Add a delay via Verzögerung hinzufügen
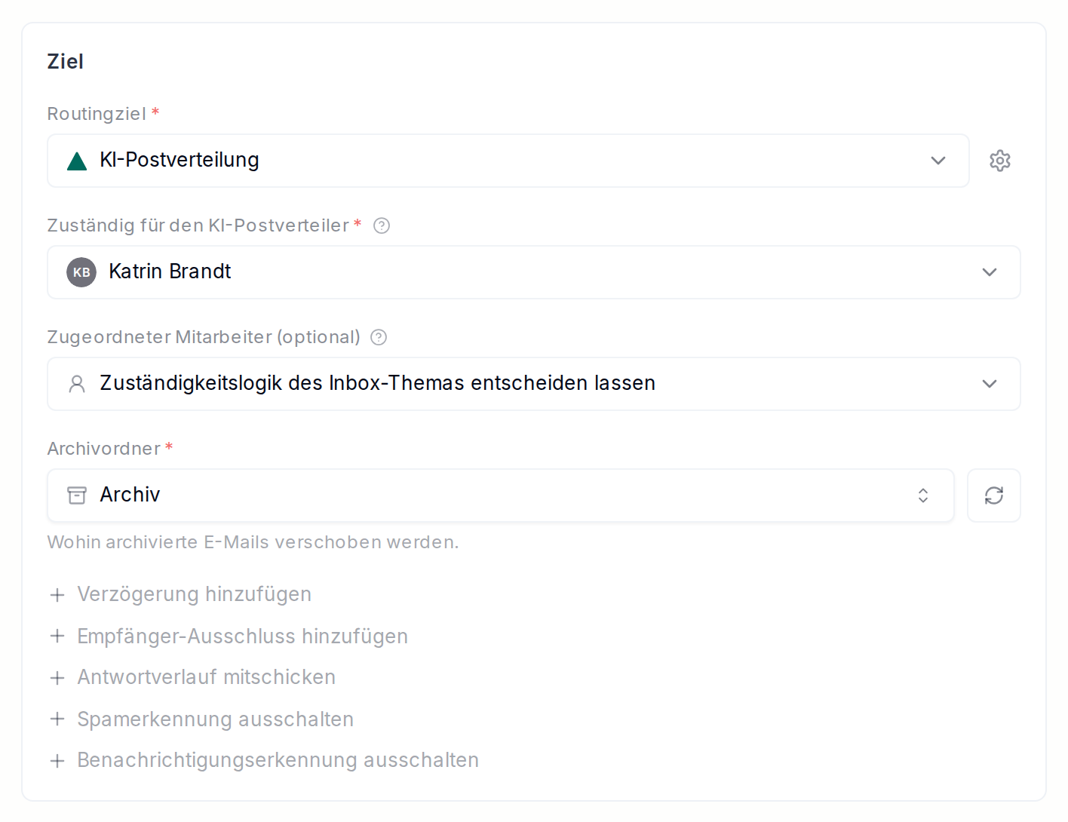This screenshot has height=822, width=1068. 180,594
